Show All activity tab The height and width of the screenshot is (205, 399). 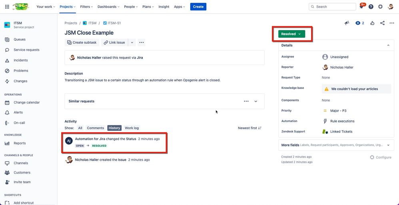(x=80, y=128)
